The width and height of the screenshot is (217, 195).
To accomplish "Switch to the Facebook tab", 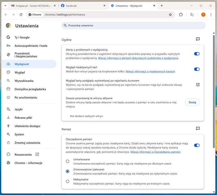I will (x=81, y=6).
